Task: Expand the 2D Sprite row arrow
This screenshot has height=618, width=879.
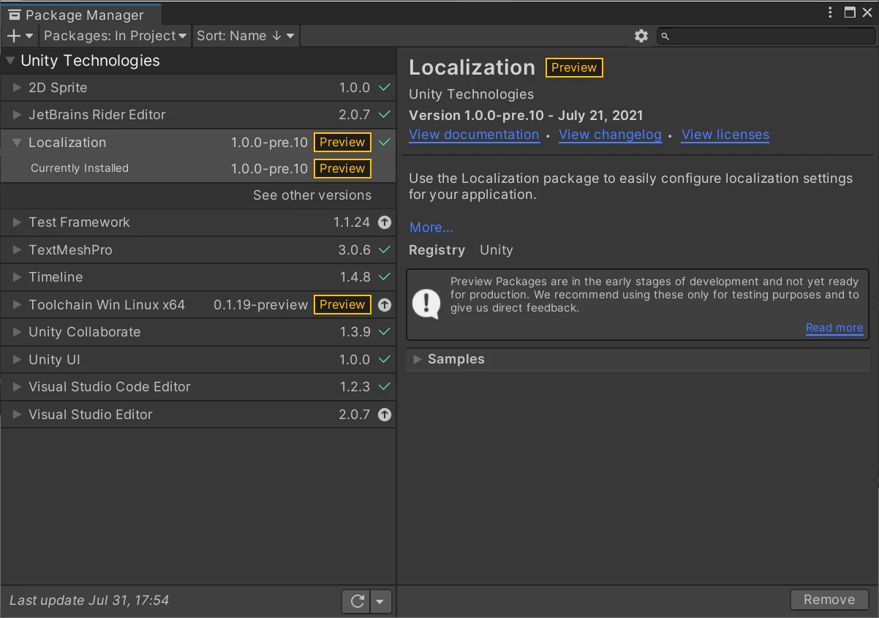Action: point(18,88)
